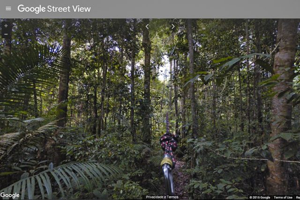Screen dimensions: 300x200
Task: Go to previous view with left chevron
Action: point(147,27)
